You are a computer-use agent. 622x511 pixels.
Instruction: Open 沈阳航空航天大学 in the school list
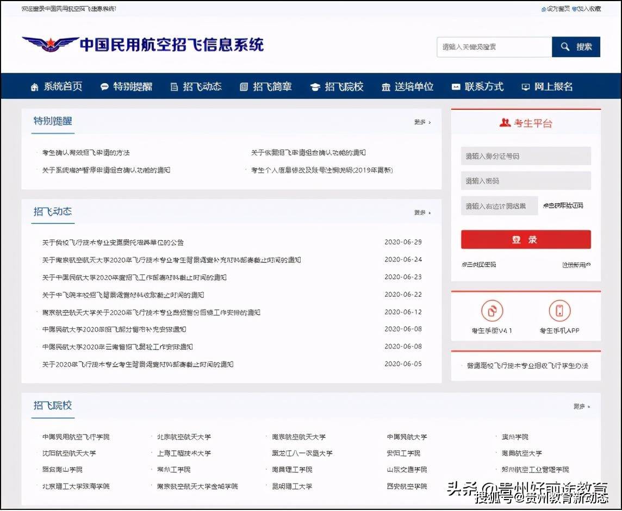coord(69,453)
